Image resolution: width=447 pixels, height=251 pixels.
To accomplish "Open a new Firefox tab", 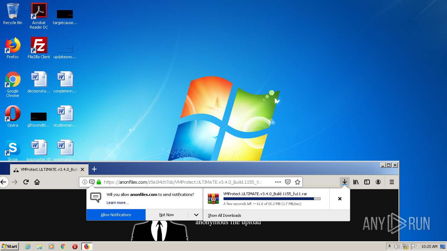I will 94,169.
